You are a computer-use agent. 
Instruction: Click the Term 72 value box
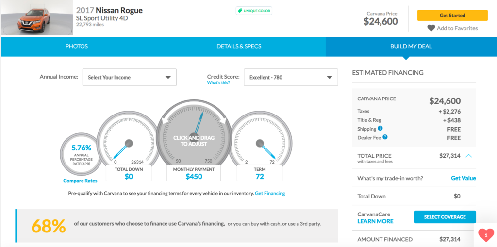[x=260, y=173]
